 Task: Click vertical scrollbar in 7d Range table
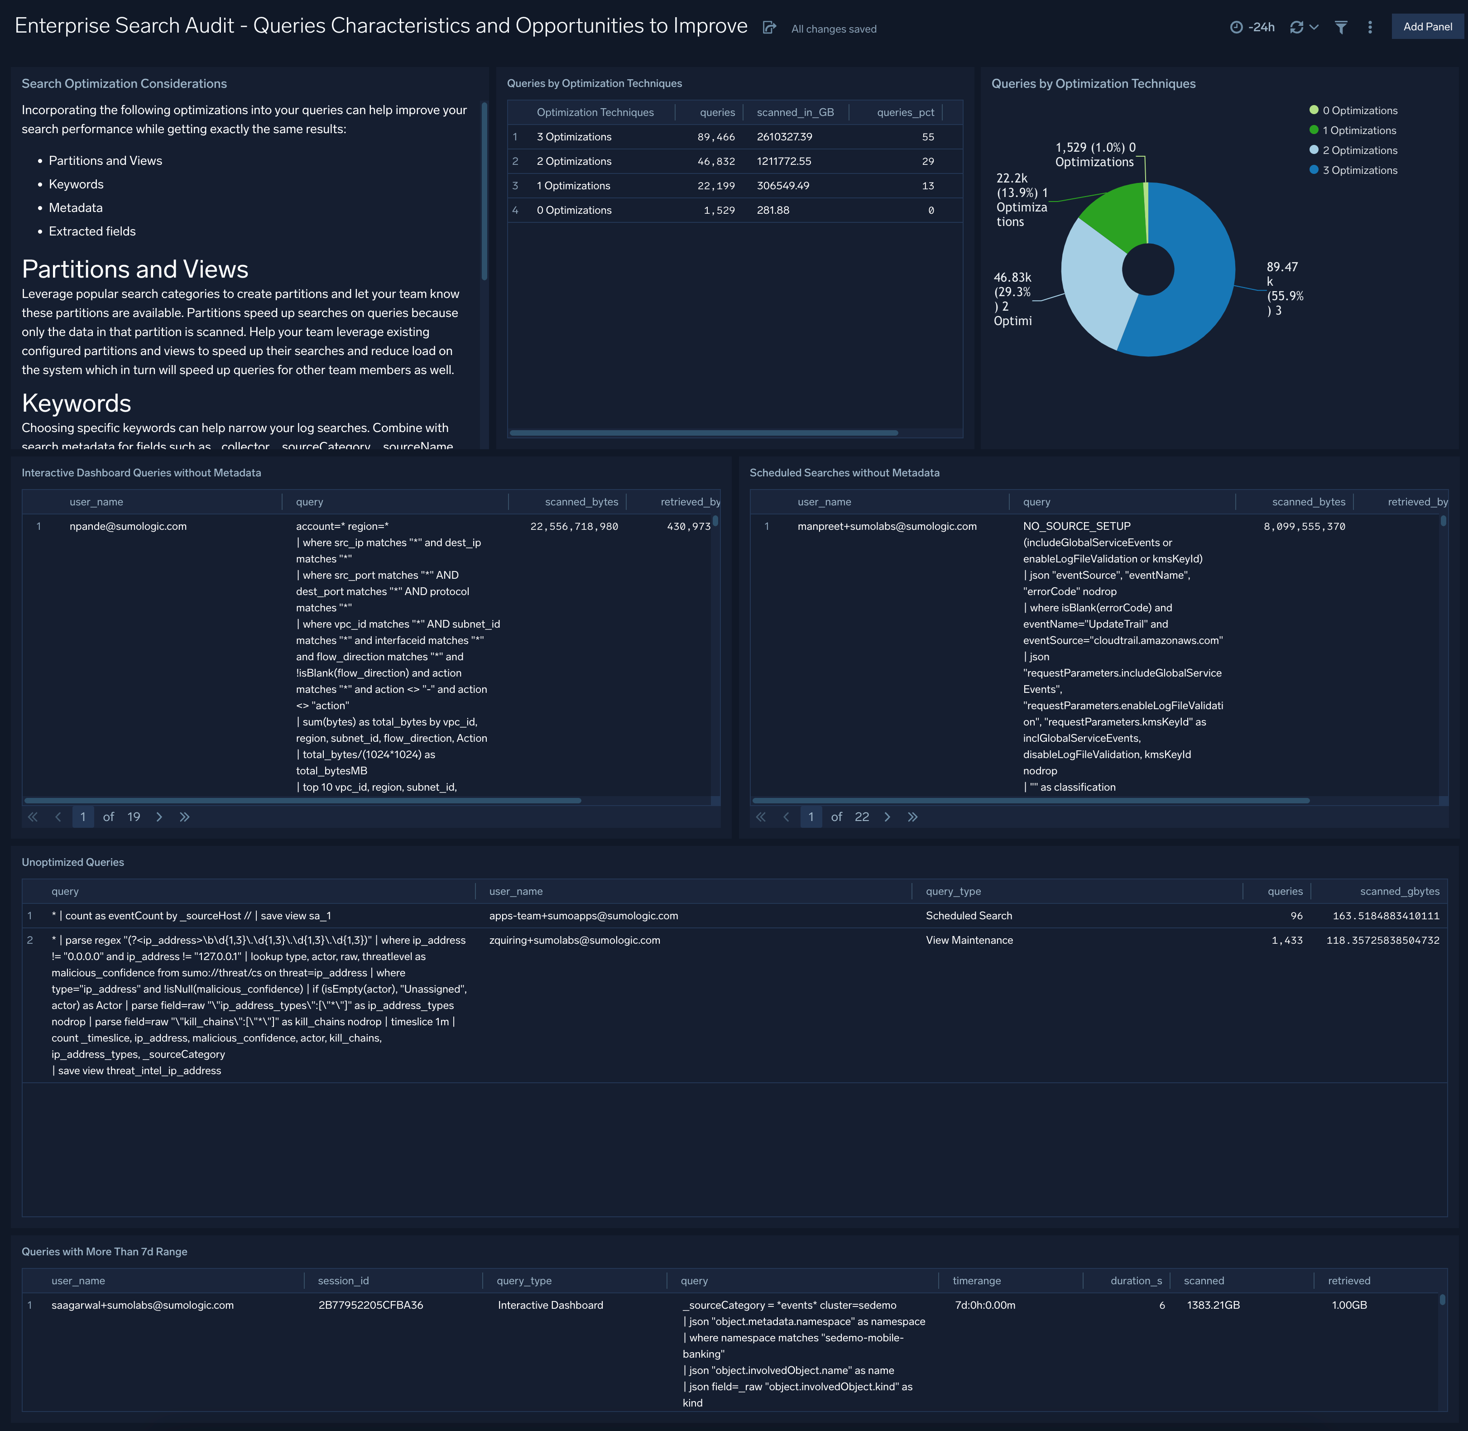1442,1300
